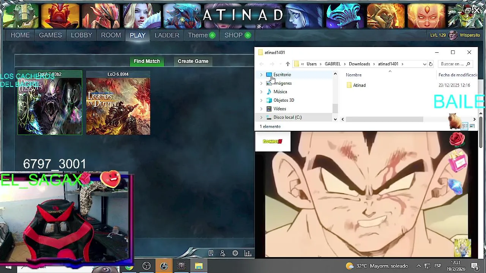
Task: Click atinad1401 in the address bar path
Action: pos(388,64)
